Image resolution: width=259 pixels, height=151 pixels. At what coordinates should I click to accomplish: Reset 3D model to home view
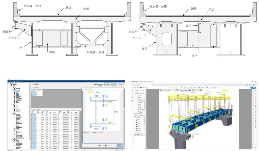click(x=166, y=90)
